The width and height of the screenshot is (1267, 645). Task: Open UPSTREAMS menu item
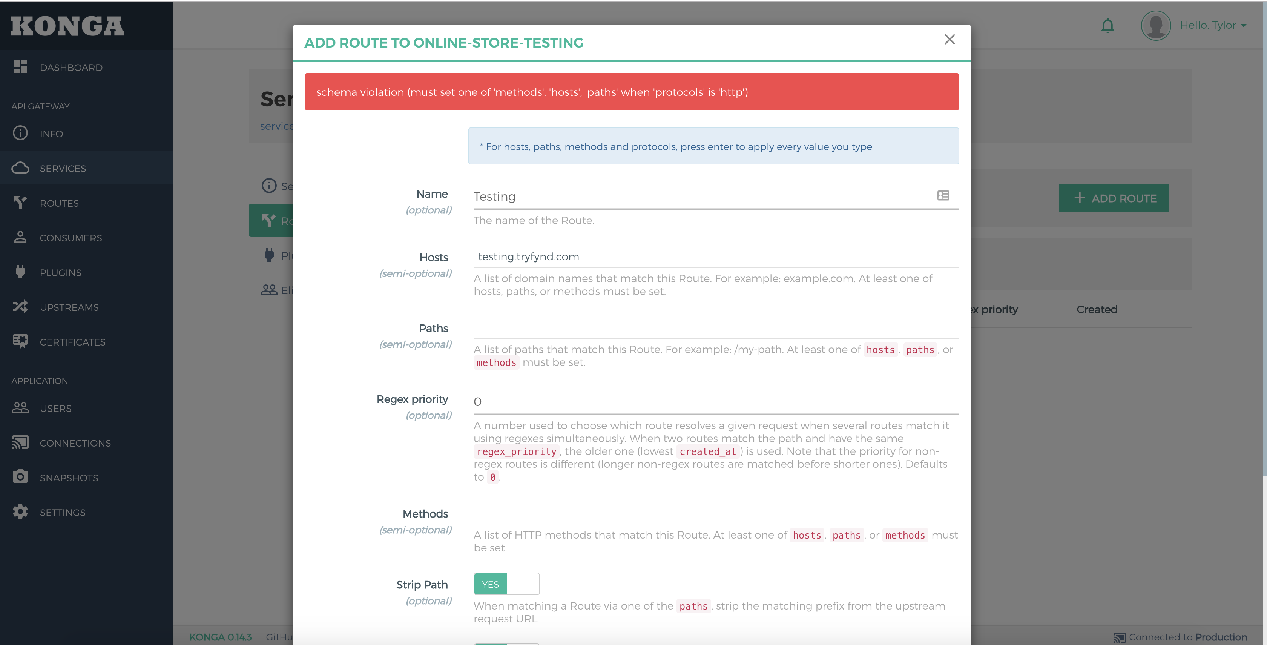point(87,307)
